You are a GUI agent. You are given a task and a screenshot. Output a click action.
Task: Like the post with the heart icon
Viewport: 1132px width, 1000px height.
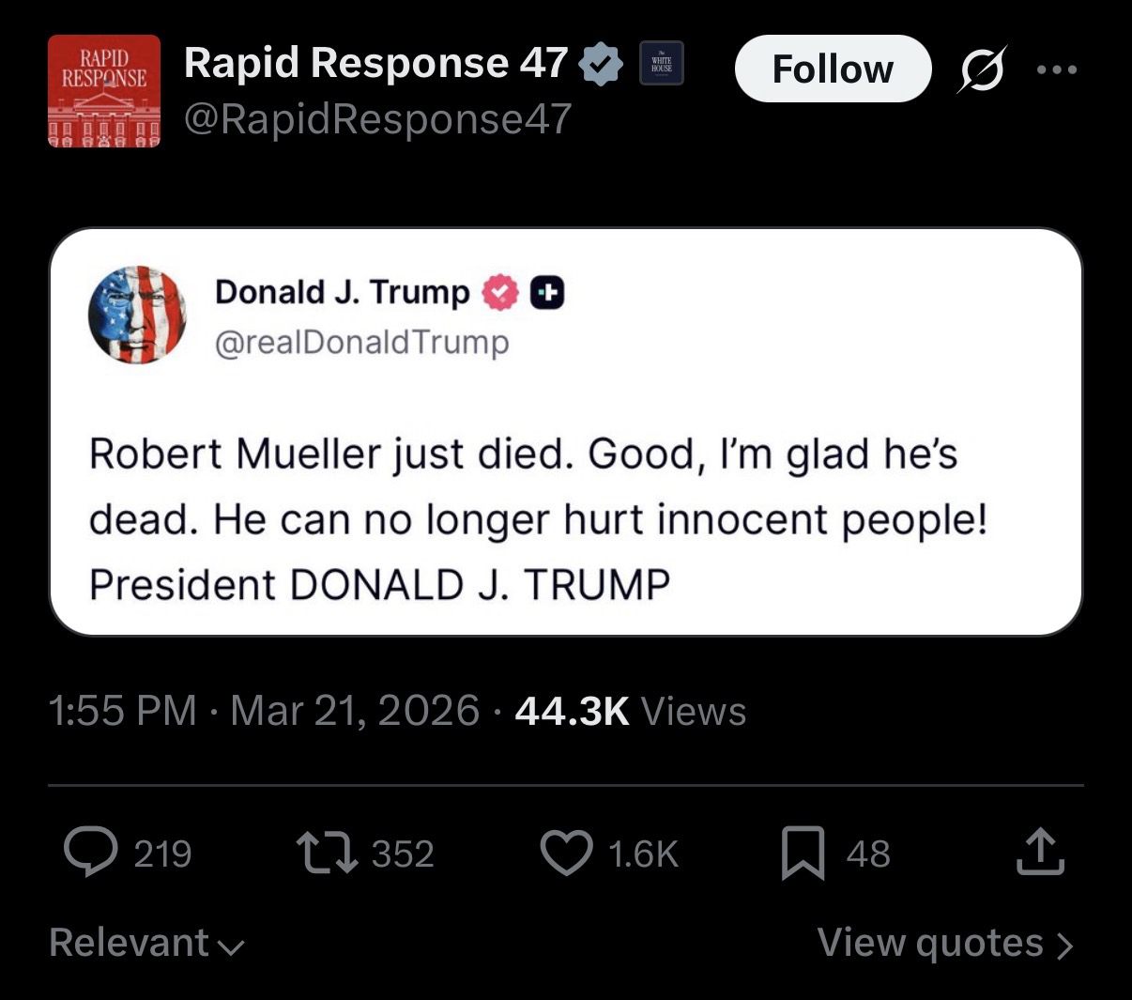click(x=567, y=853)
